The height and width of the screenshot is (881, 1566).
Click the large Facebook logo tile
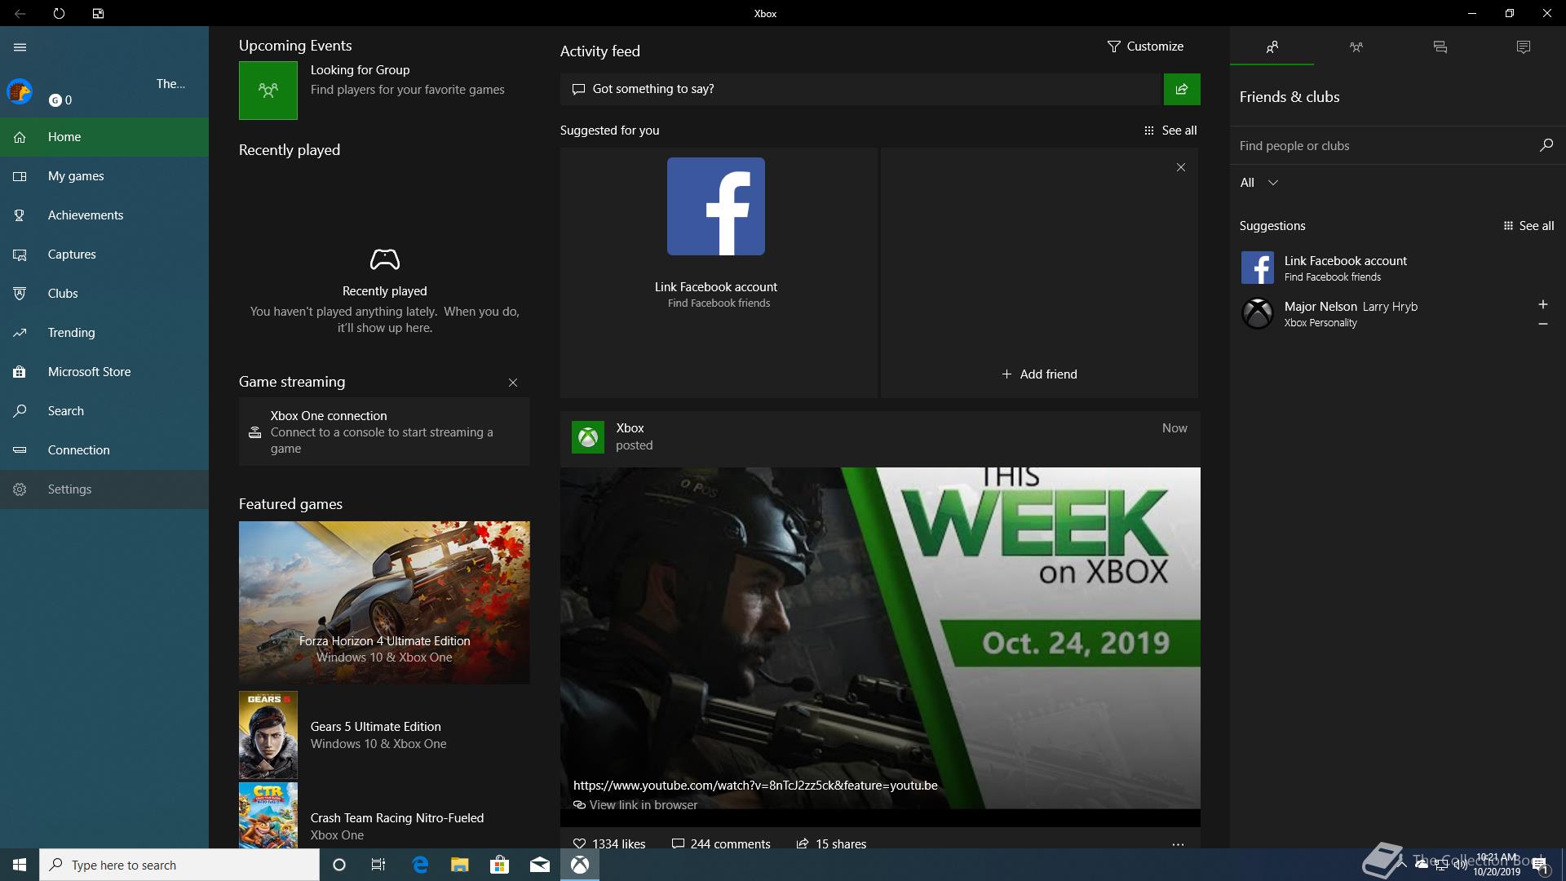click(x=716, y=206)
